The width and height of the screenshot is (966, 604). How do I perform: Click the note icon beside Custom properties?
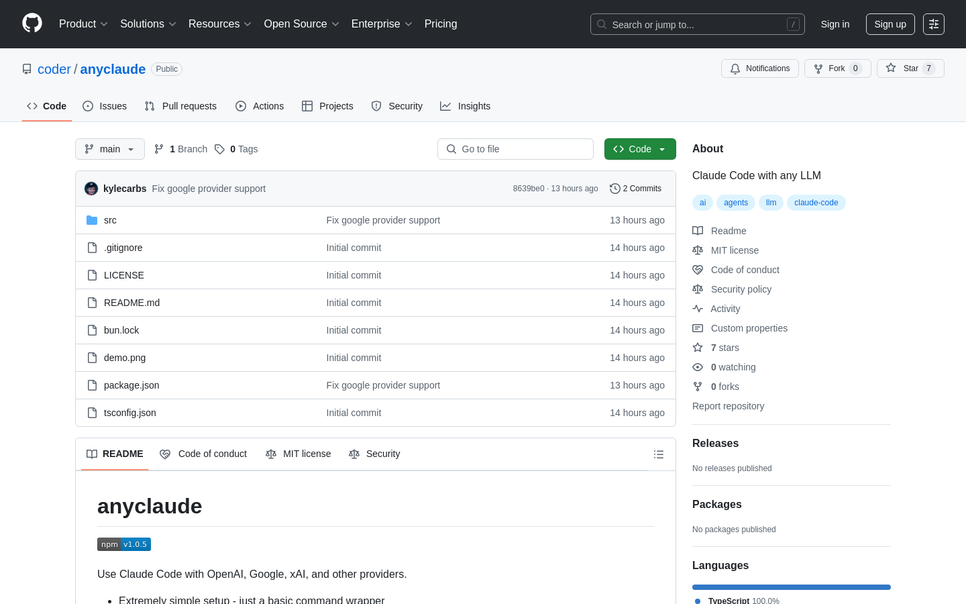coord(698,328)
